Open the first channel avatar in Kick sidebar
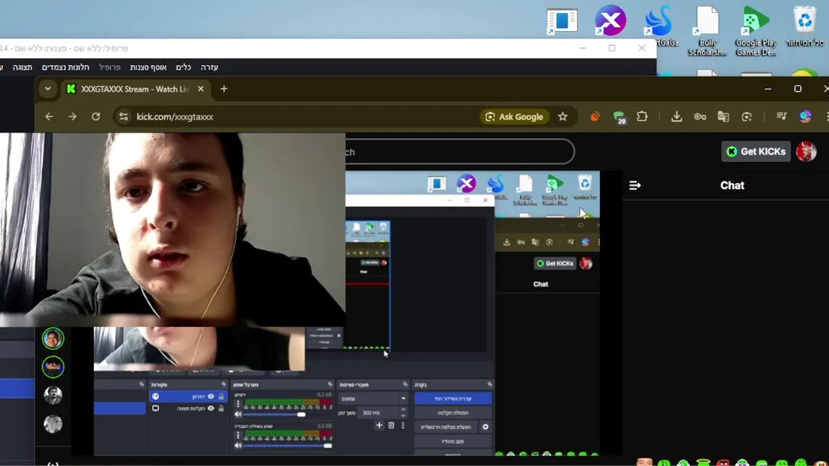This screenshot has width=829, height=466. [x=53, y=338]
